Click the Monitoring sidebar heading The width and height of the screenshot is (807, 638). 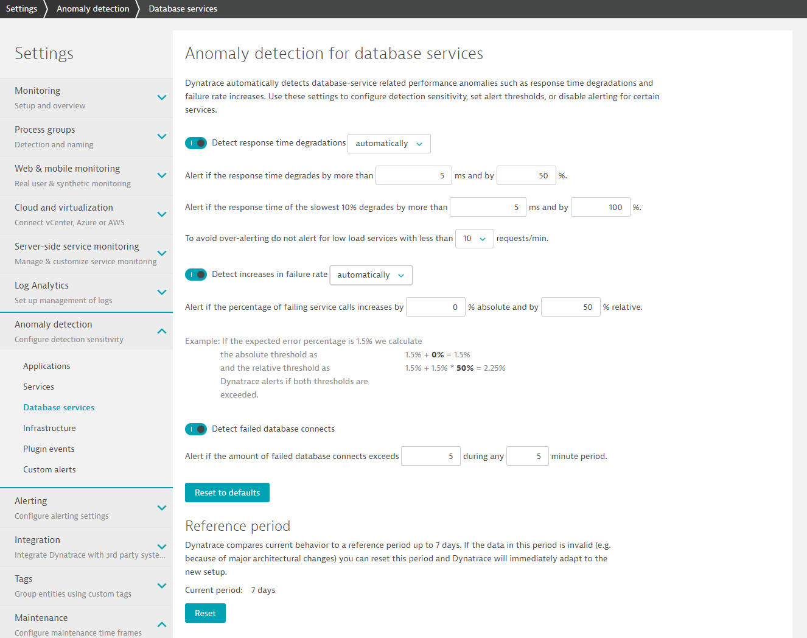coord(38,91)
